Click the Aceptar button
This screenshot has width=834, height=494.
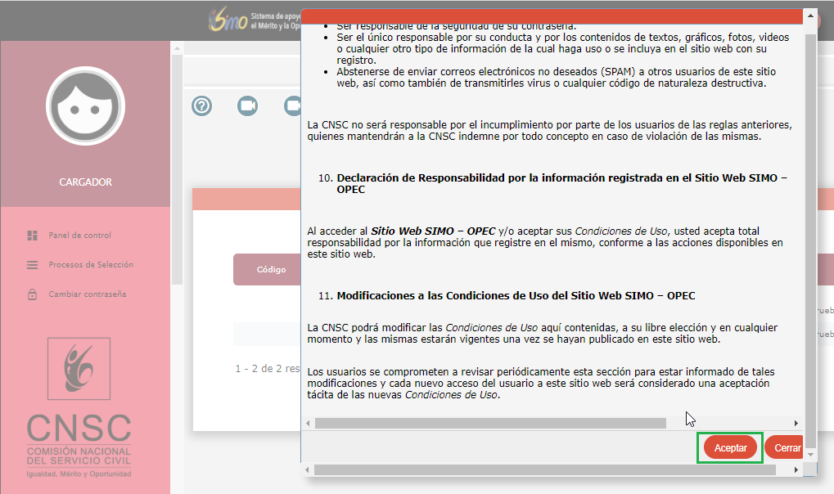(x=730, y=448)
